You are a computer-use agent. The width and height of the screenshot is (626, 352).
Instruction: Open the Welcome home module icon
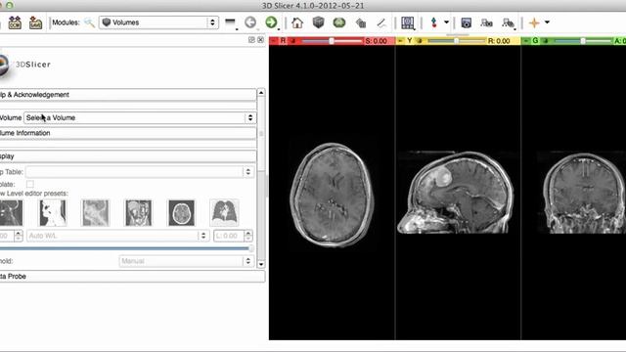coord(297,22)
